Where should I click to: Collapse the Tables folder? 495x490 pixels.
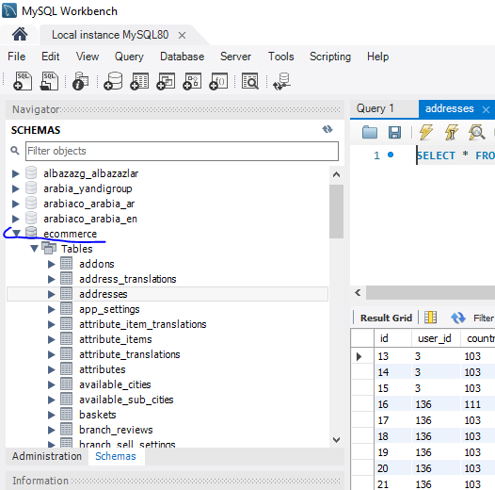[35, 249]
